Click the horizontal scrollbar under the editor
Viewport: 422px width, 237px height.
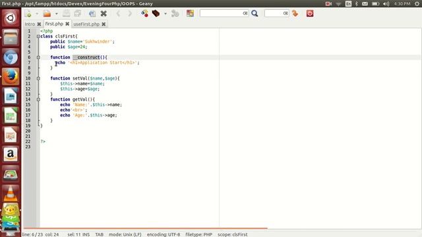coord(146,228)
